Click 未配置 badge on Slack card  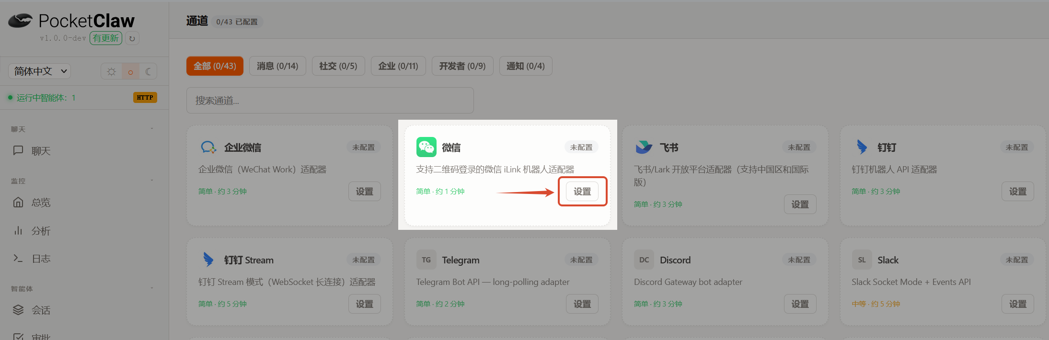pos(1017,260)
